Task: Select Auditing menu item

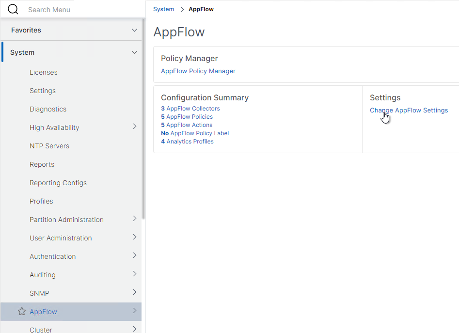Action: (x=43, y=275)
